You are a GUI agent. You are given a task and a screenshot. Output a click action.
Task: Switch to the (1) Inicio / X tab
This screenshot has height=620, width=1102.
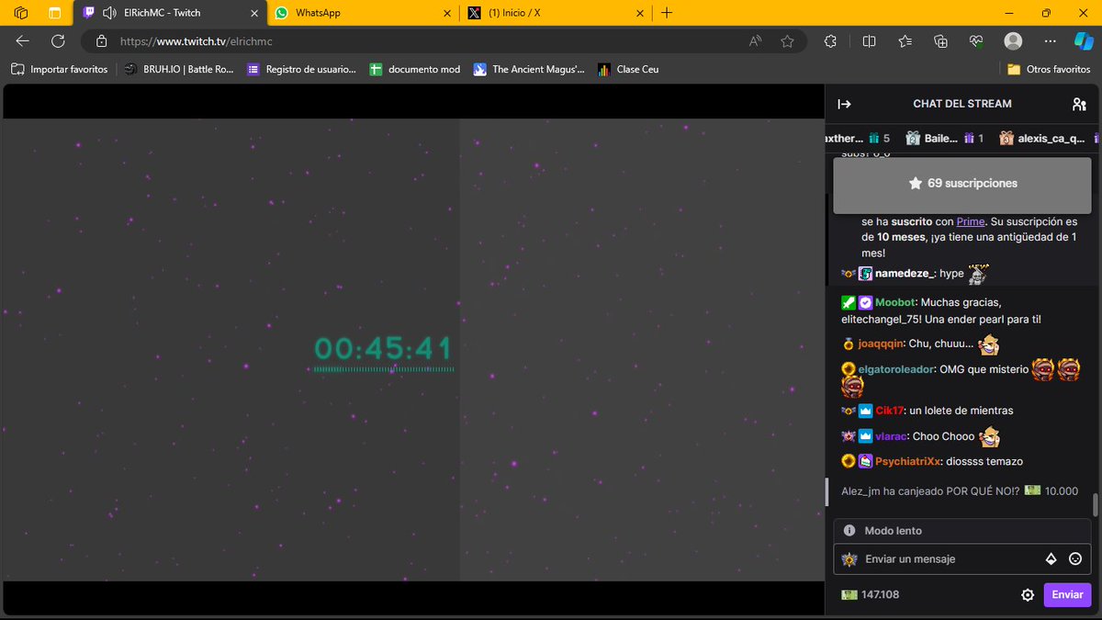click(x=557, y=13)
